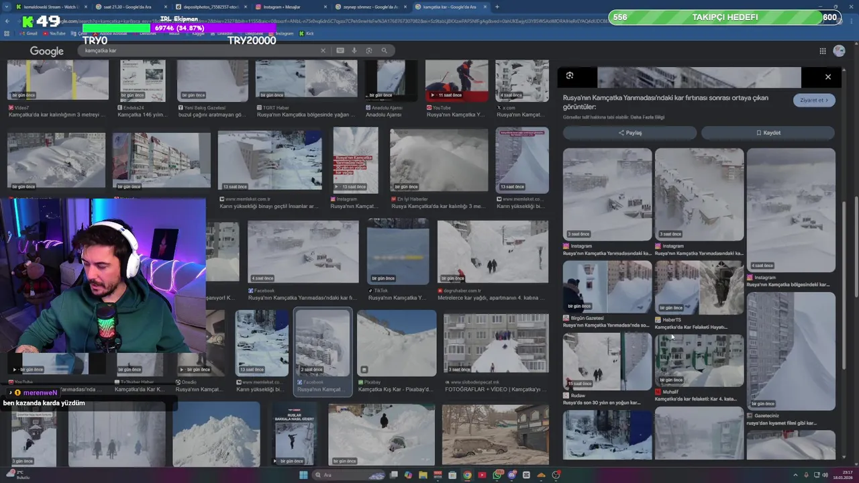Viewport: 859px width, 483px height.
Task: Search by image using the camera icon
Action: tap(368, 50)
